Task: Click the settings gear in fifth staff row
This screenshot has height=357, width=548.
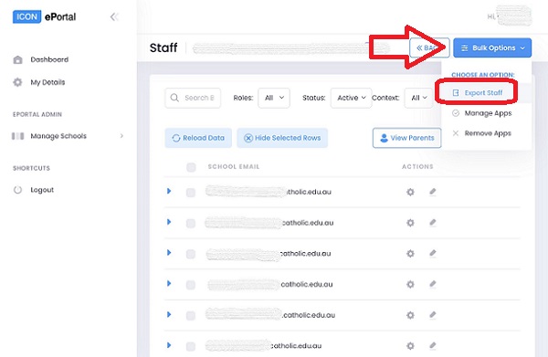Action: (410, 315)
